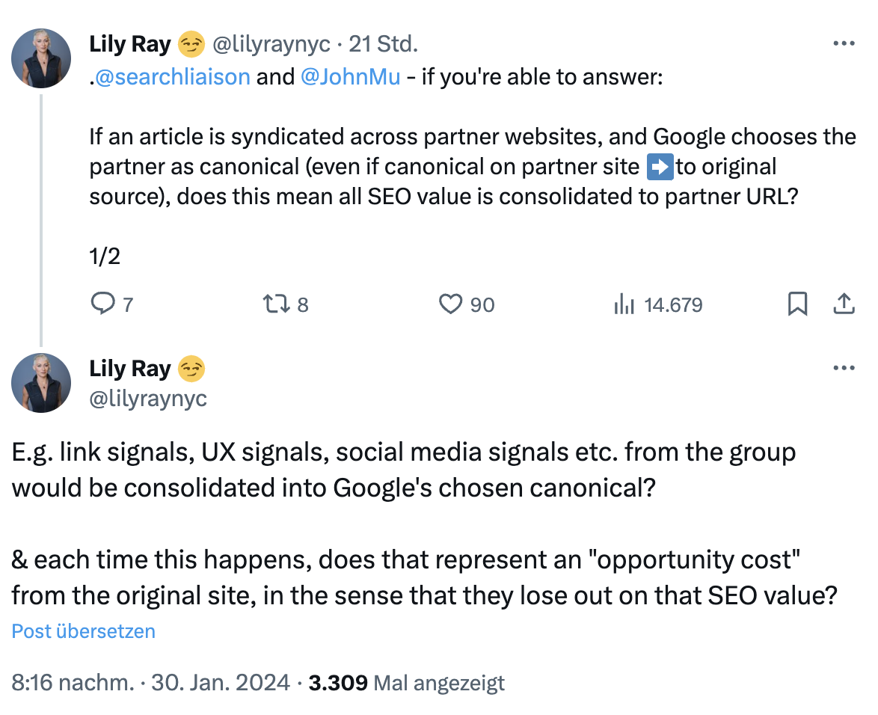
Task: Click the 21 Std. timestamp
Action: (x=383, y=43)
